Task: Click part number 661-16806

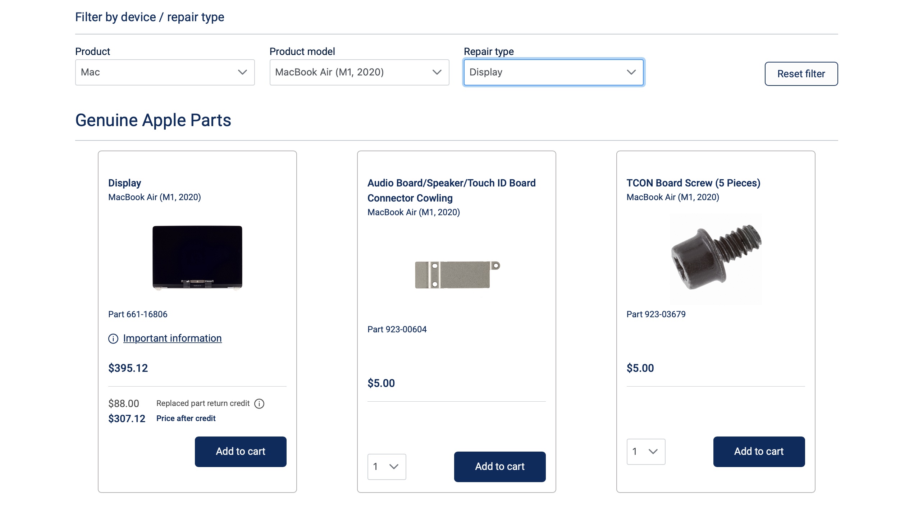Action: pos(138,314)
